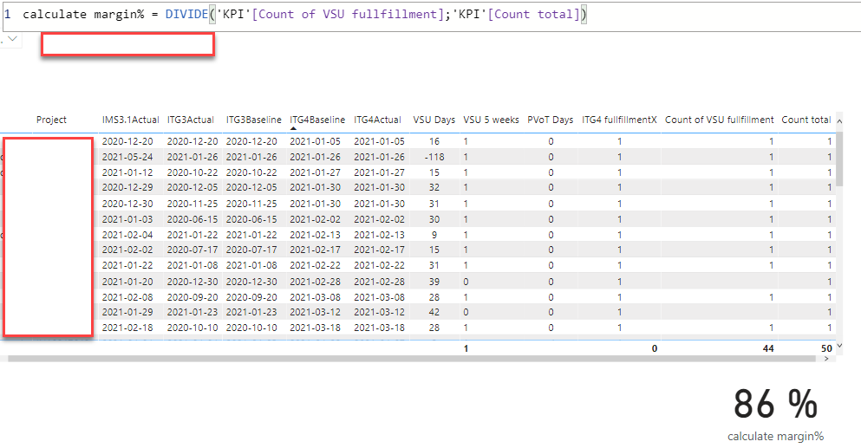
Task: Click the table's vertical scroll up arrow
Action: (x=839, y=120)
